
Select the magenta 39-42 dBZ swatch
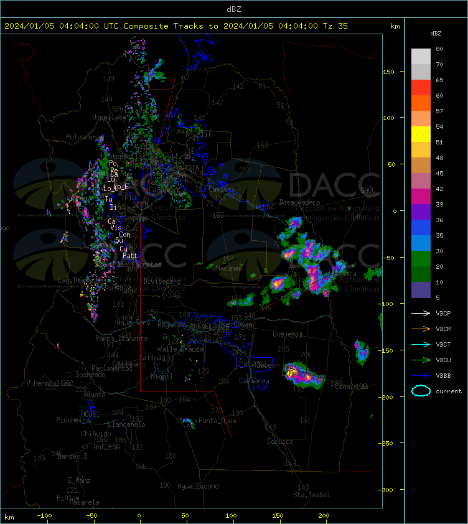[421, 196]
